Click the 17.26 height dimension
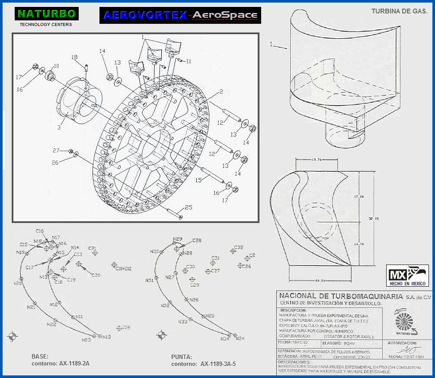This screenshot has width=435, height=378. [x=359, y=197]
